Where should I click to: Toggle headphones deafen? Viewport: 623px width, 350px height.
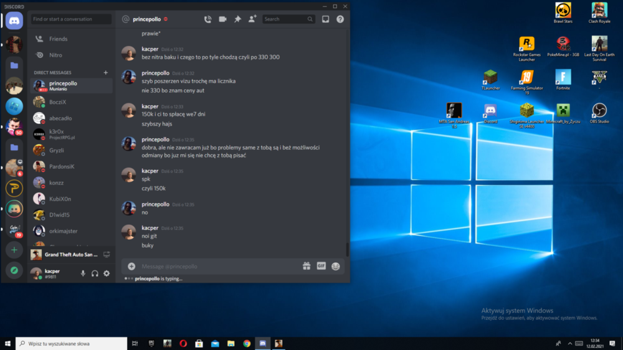95,273
